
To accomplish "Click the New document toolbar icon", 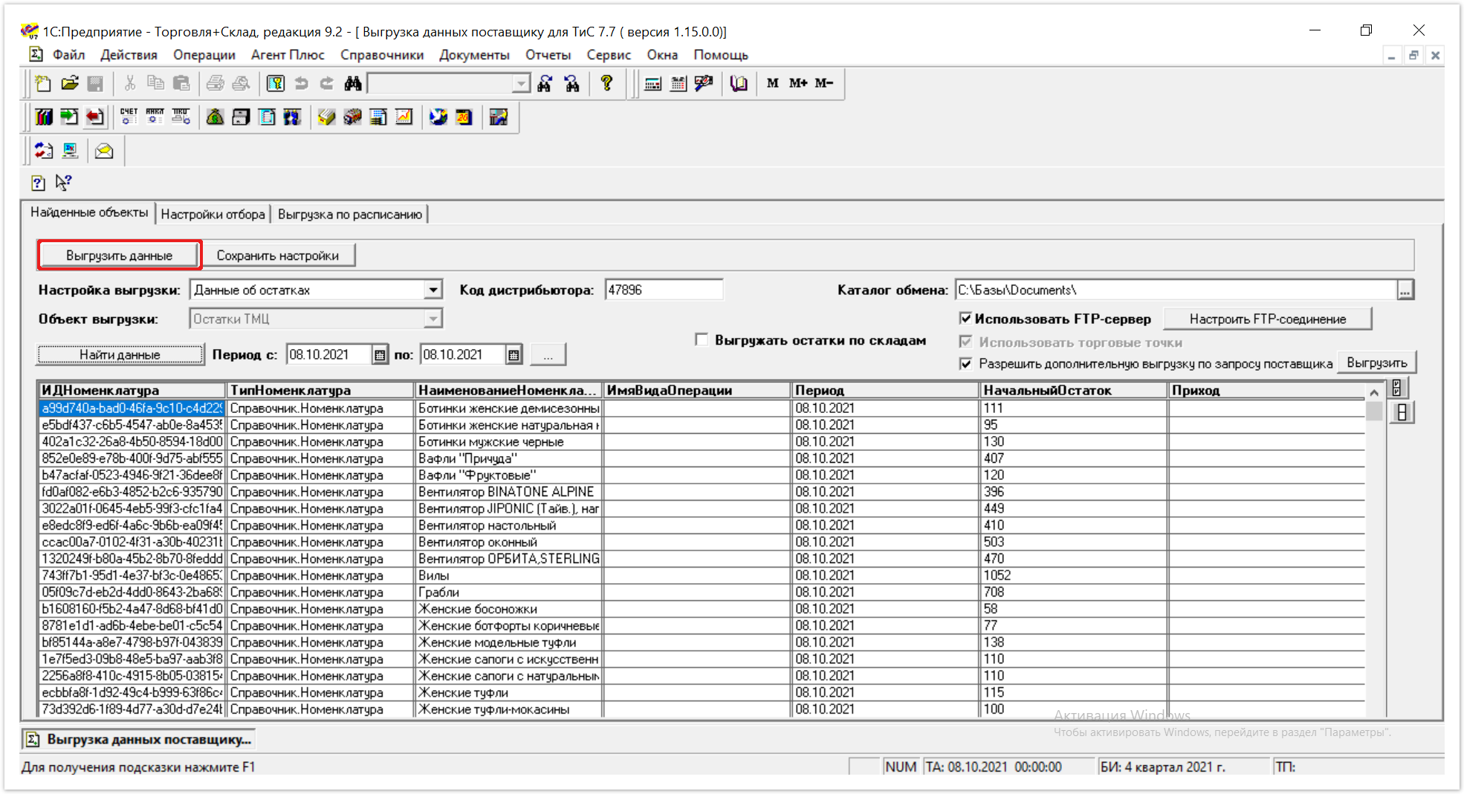I will coord(43,83).
